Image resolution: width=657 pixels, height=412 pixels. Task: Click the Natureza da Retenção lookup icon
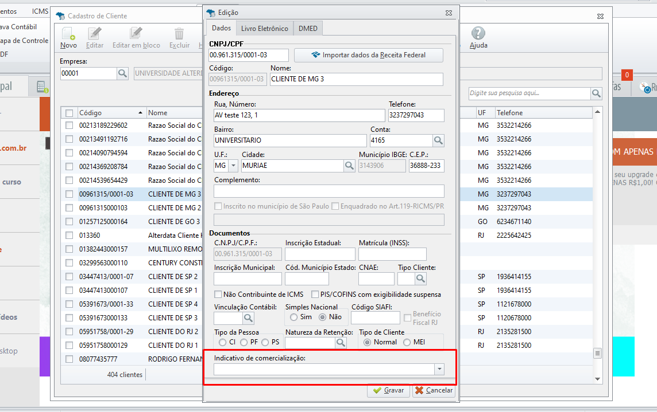coord(341,342)
